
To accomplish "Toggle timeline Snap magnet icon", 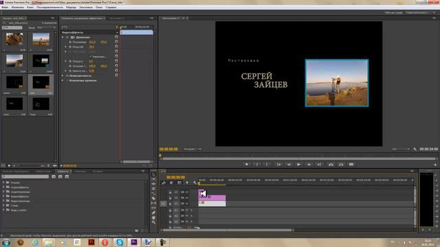I will pyautogui.click(x=171, y=183).
